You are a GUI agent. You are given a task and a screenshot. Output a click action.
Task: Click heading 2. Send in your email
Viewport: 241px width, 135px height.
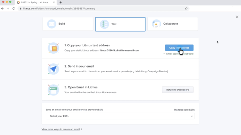coord(79,66)
